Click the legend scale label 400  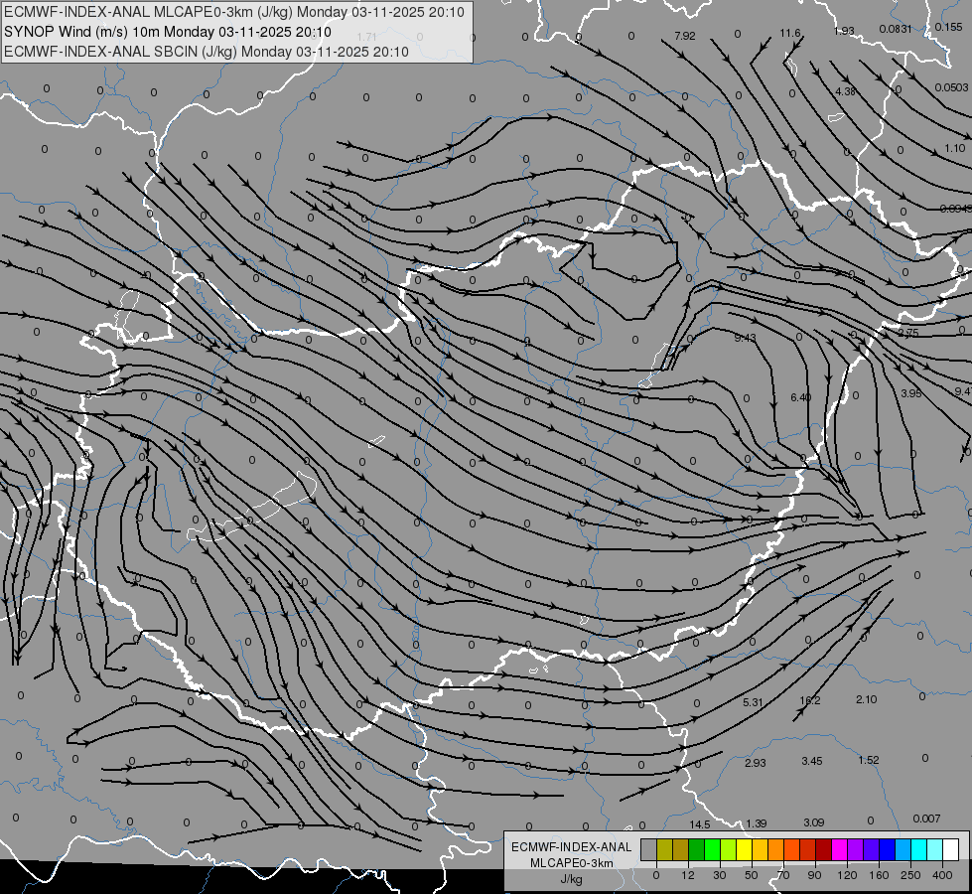[x=942, y=875]
